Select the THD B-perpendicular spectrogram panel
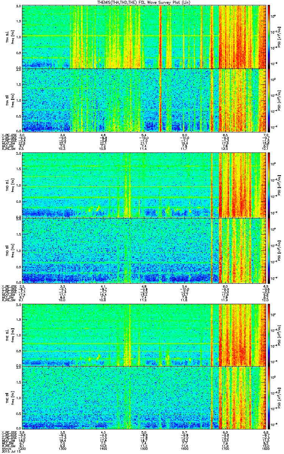 point(144,185)
